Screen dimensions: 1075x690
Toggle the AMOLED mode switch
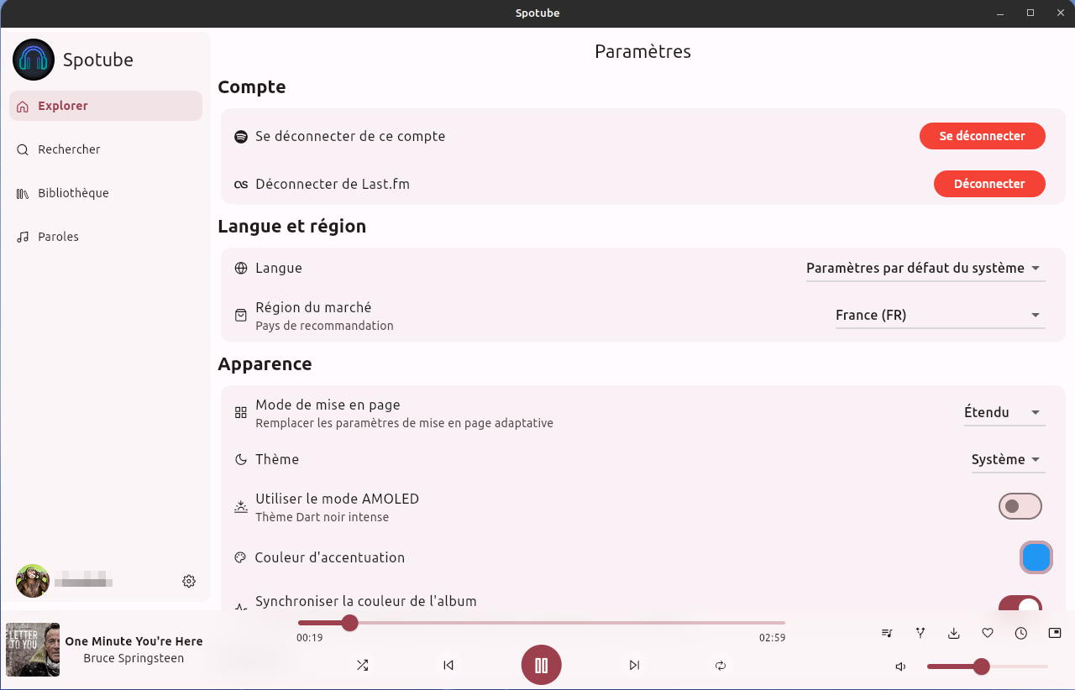[x=1020, y=506]
